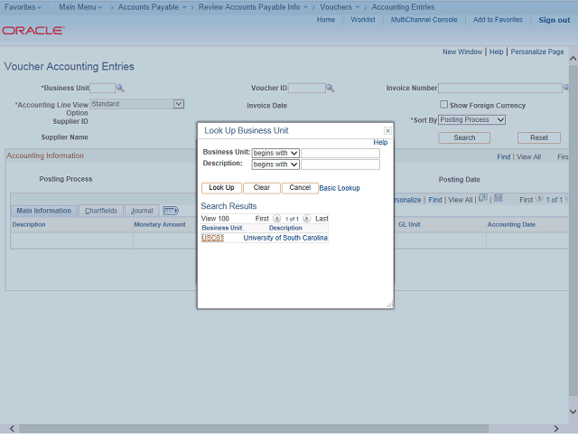Click the horizontal scrollbar right arrow
Screen dimensions: 578x434
coord(556,429)
